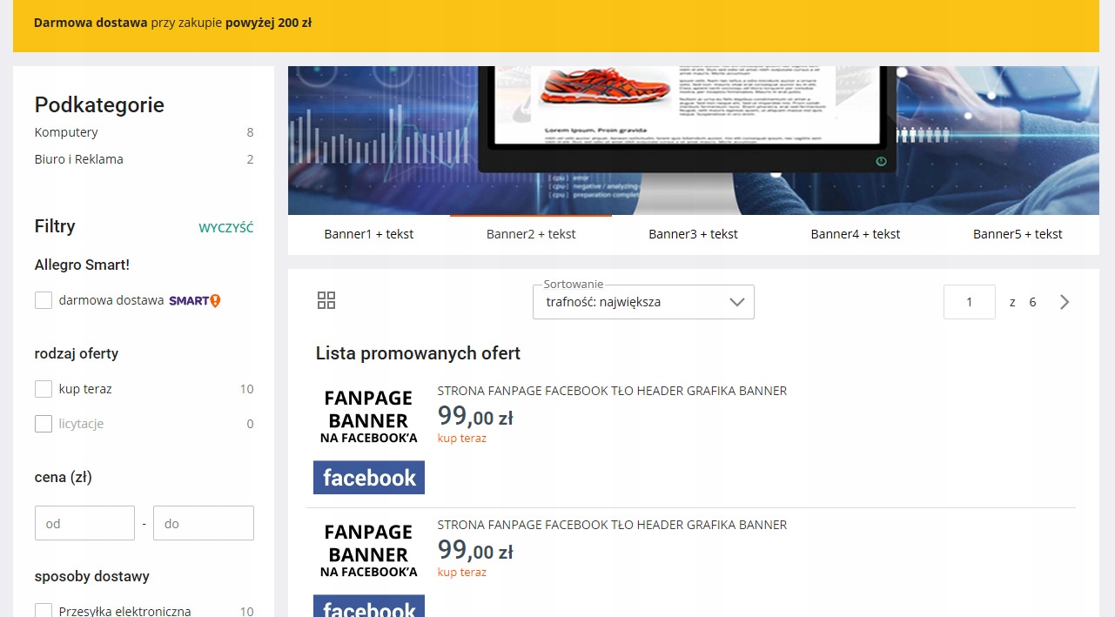Switch to Banner5 + tekst tab
The image size is (1115, 617).
click(1018, 234)
